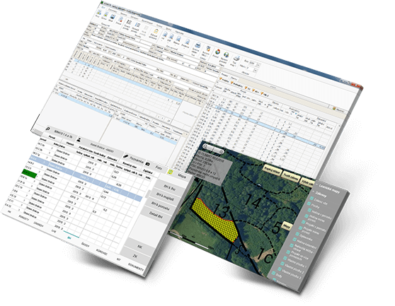Image resolution: width=395 pixels, height=306 pixels.
Task: Click the person owner icon in tablet window
Action: click(x=79, y=139)
